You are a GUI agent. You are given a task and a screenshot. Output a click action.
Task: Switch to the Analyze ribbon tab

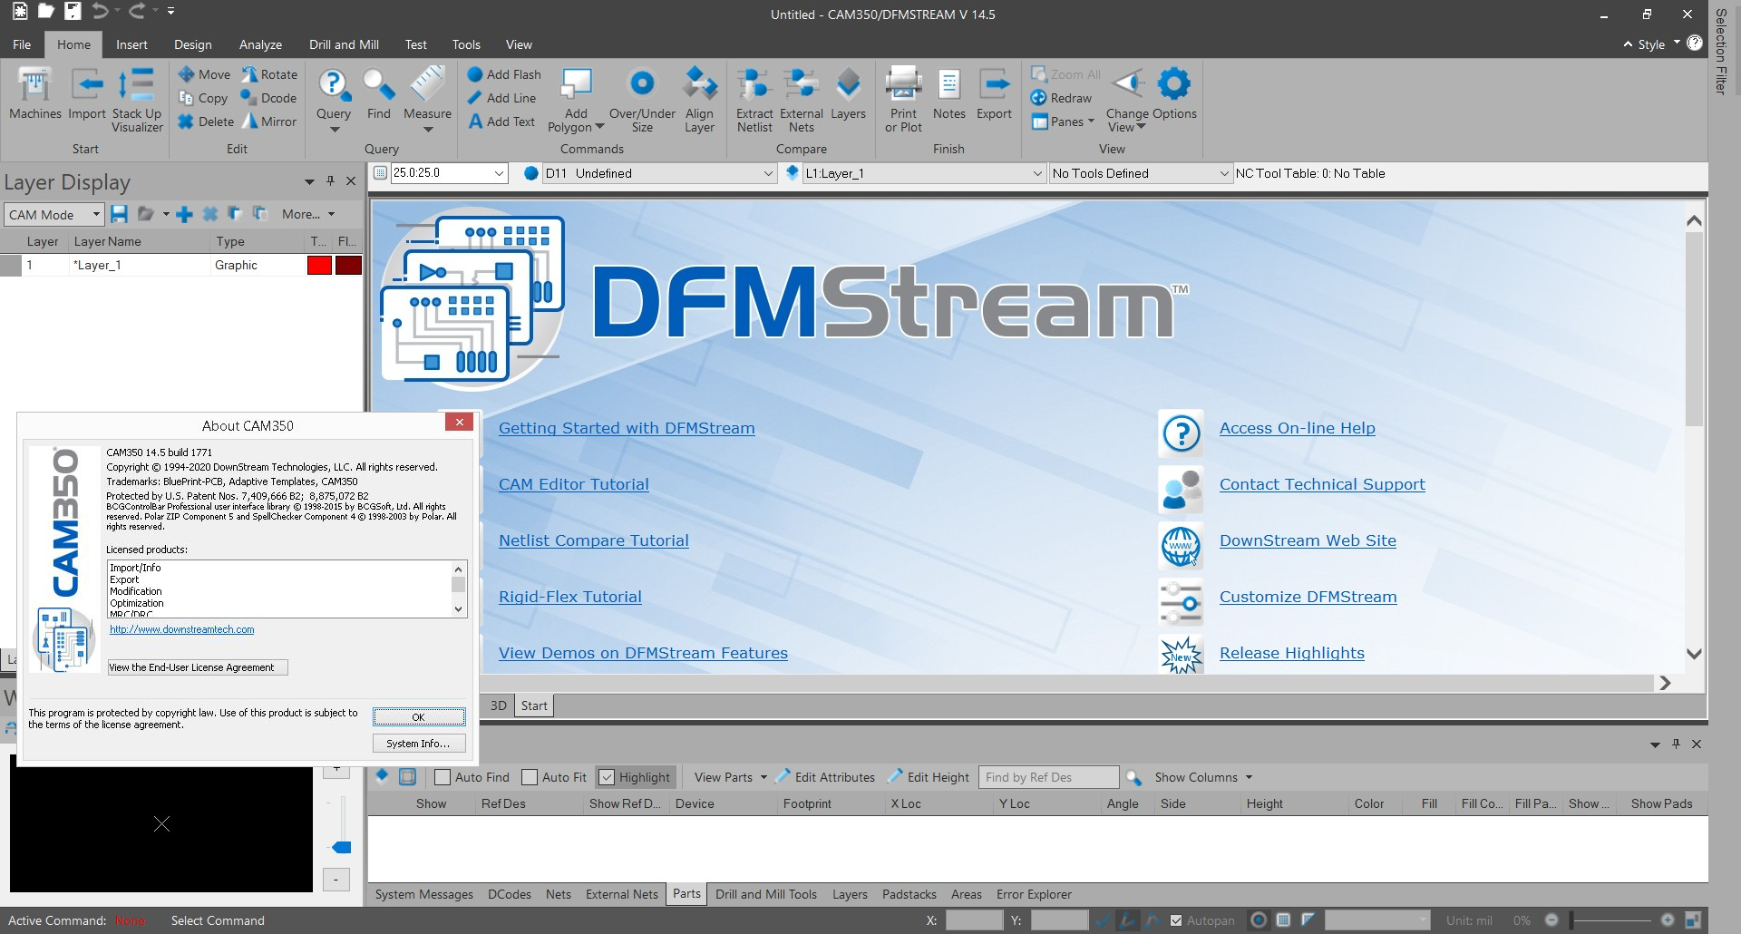[260, 44]
